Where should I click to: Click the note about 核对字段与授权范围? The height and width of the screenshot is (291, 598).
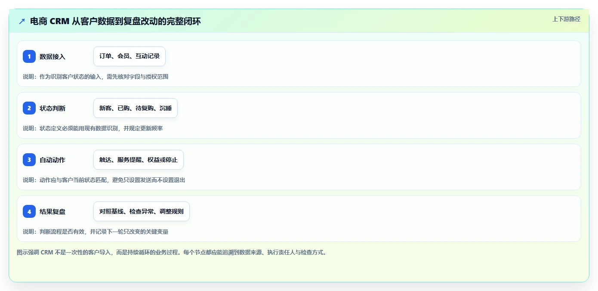pos(96,77)
